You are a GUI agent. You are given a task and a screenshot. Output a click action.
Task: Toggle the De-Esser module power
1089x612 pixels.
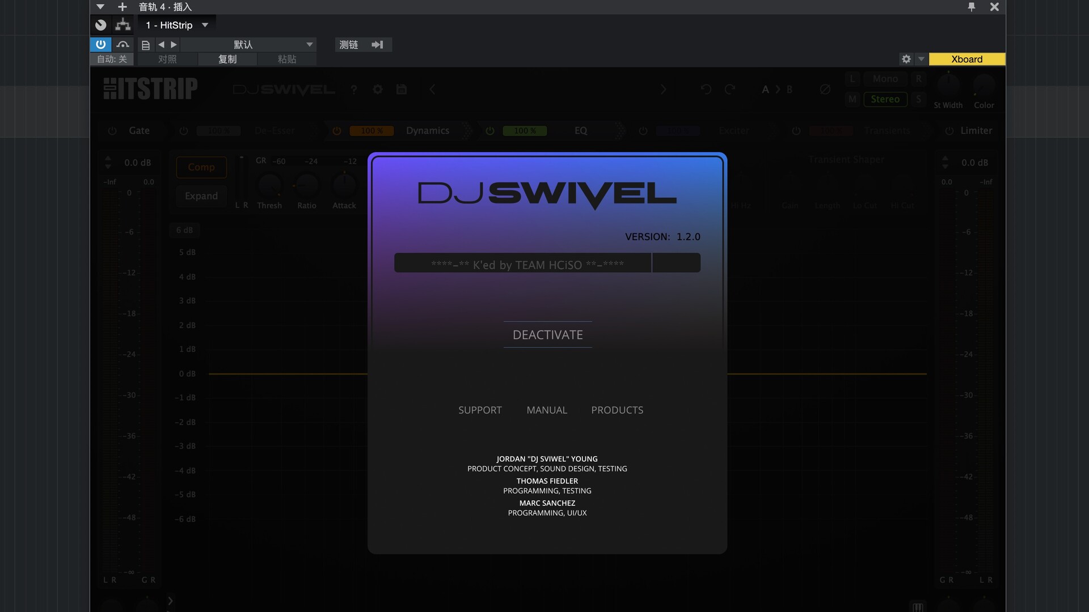coord(184,131)
